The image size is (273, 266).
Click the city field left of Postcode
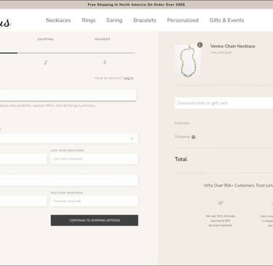tap(23, 201)
